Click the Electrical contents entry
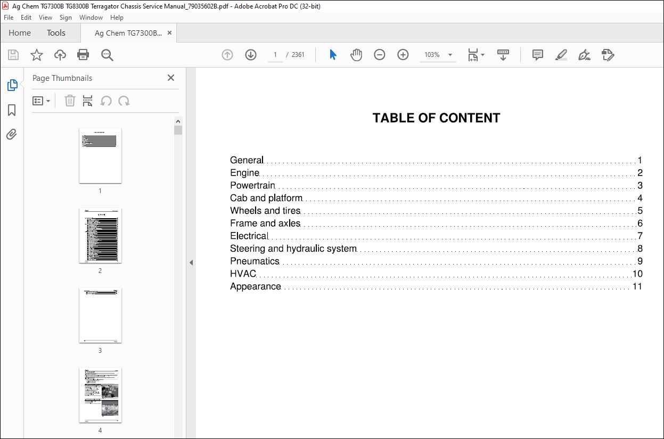 pyautogui.click(x=436, y=236)
